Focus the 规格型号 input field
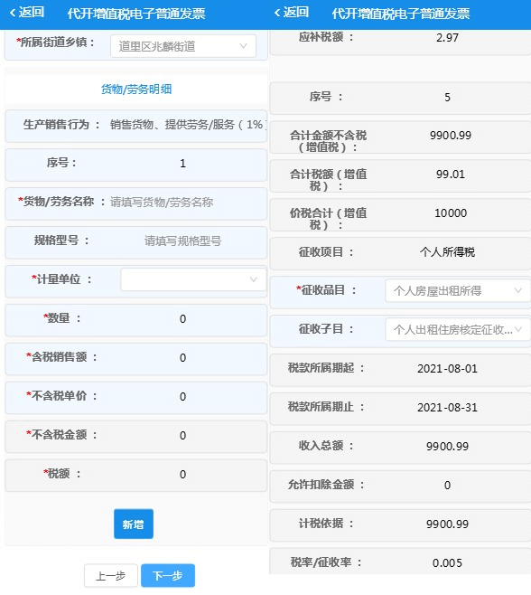 [x=182, y=241]
